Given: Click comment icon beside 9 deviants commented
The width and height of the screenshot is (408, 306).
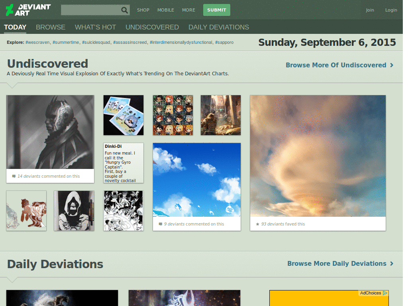Looking at the screenshot, I should coord(161,224).
